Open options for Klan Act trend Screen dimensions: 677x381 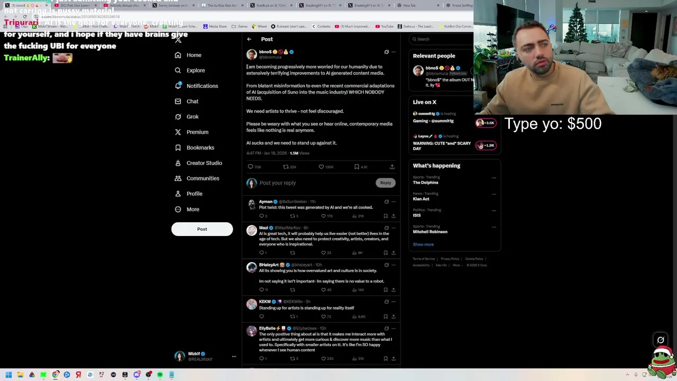494,194
